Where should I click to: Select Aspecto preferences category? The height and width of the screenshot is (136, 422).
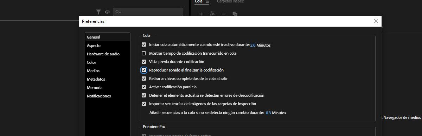tap(108, 46)
